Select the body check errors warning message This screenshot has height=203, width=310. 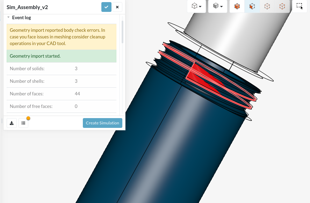(x=62, y=37)
